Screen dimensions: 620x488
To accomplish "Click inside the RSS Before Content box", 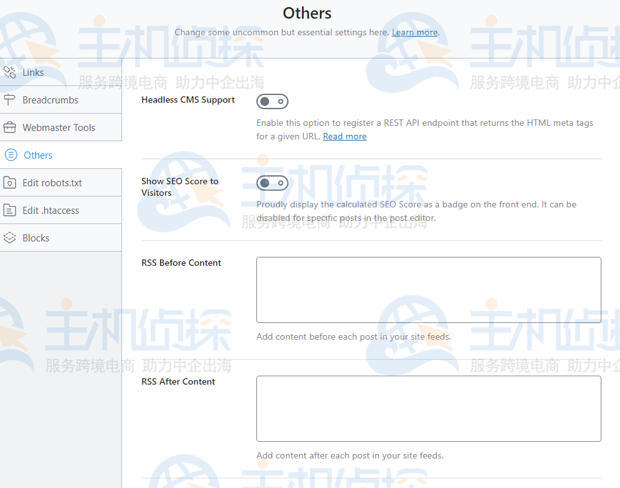I will [429, 289].
